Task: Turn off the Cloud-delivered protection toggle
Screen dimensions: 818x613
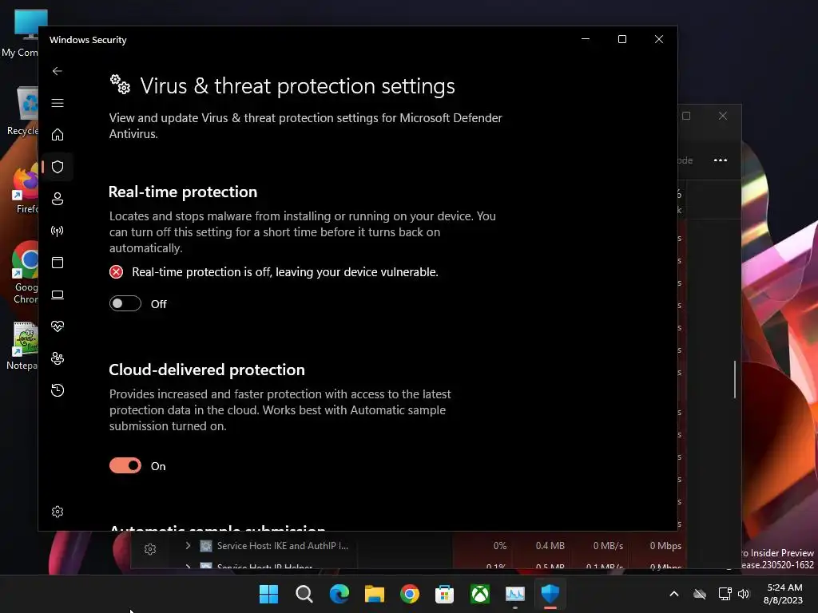Action: coord(125,465)
